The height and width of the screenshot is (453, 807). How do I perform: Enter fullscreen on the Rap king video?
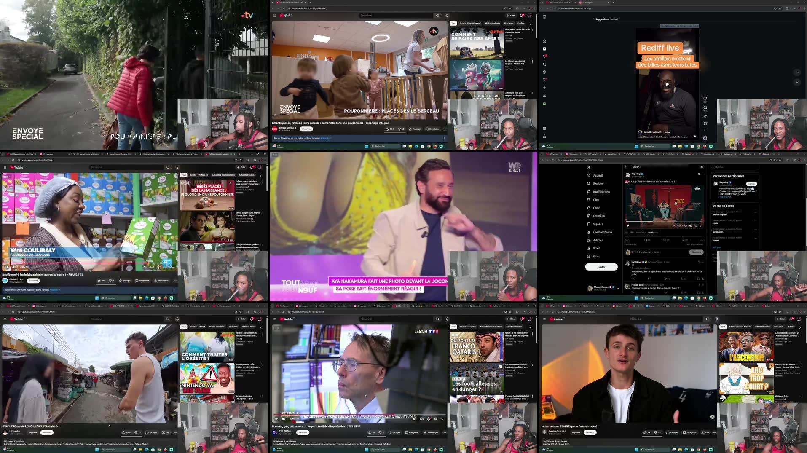(x=701, y=226)
